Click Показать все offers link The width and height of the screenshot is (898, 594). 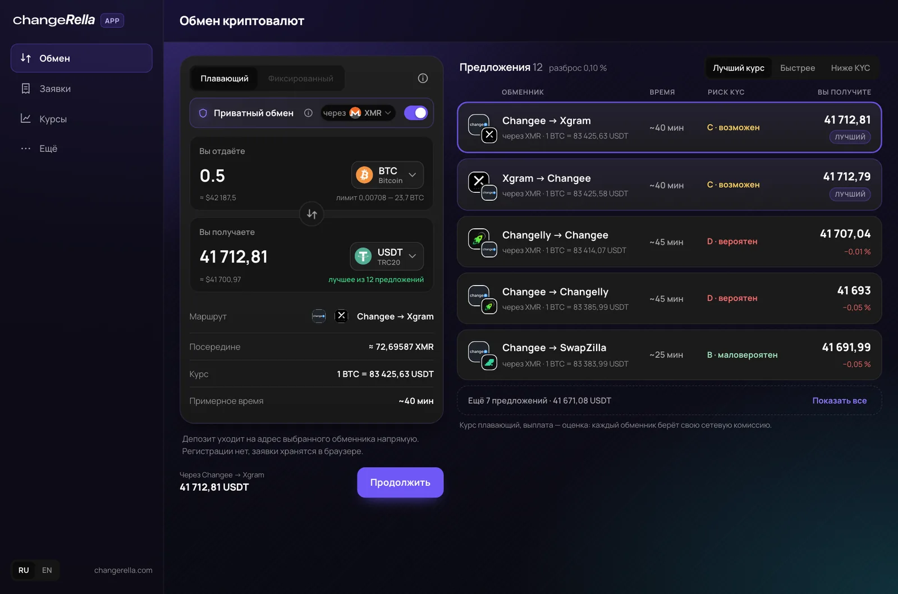[840, 400]
